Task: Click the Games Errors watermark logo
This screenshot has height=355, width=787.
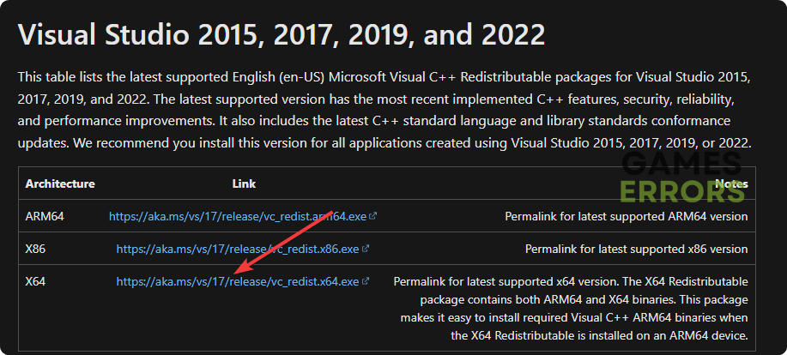Action: (x=682, y=176)
